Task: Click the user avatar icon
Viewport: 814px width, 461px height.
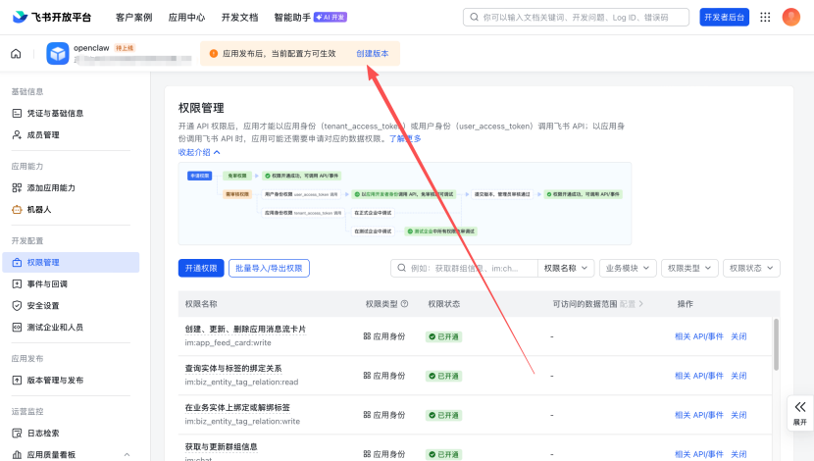Action: pyautogui.click(x=790, y=17)
